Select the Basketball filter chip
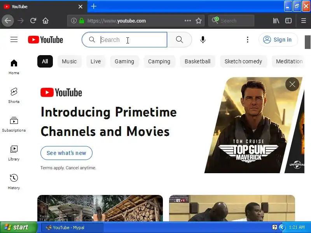Image resolution: width=311 pixels, height=233 pixels. (x=197, y=61)
